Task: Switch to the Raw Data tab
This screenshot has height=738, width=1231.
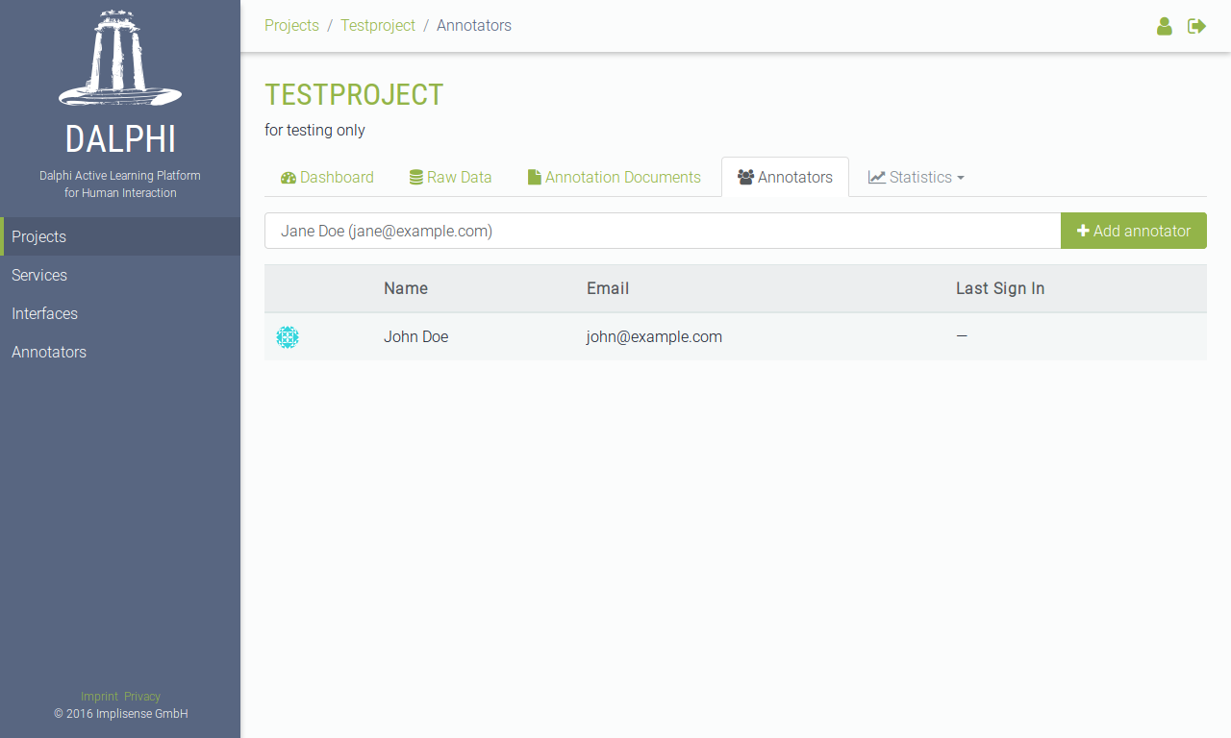Action: point(450,177)
